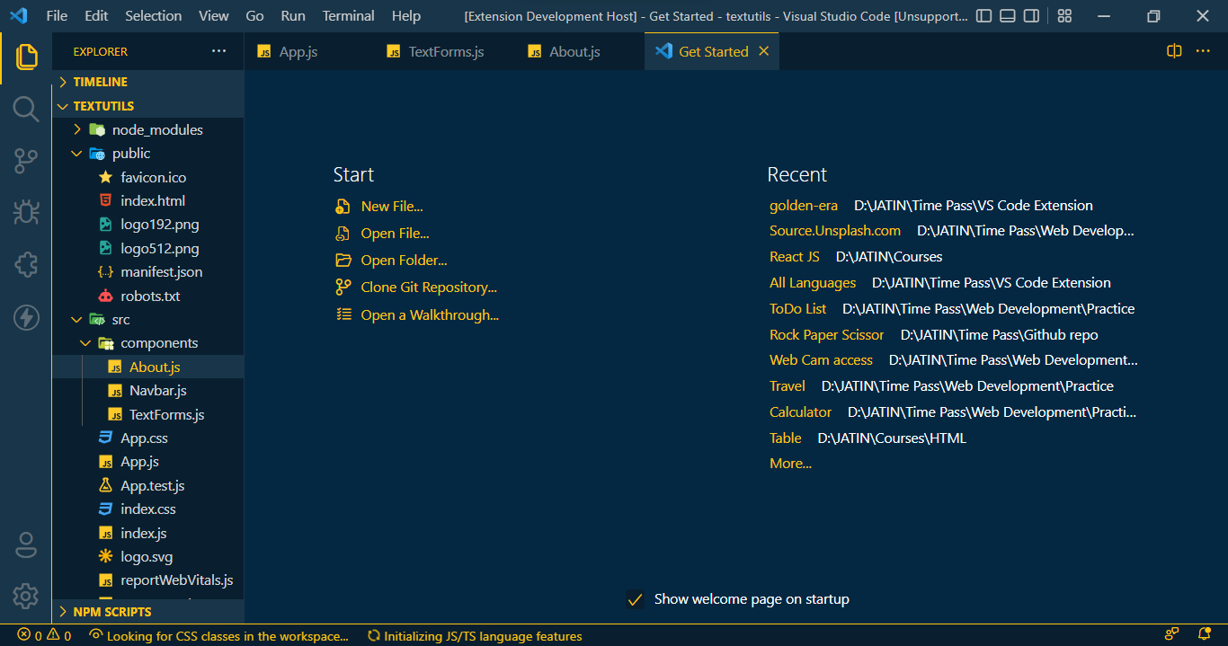Select logo.svg in explorer tree
The height and width of the screenshot is (646, 1228).
tap(147, 557)
